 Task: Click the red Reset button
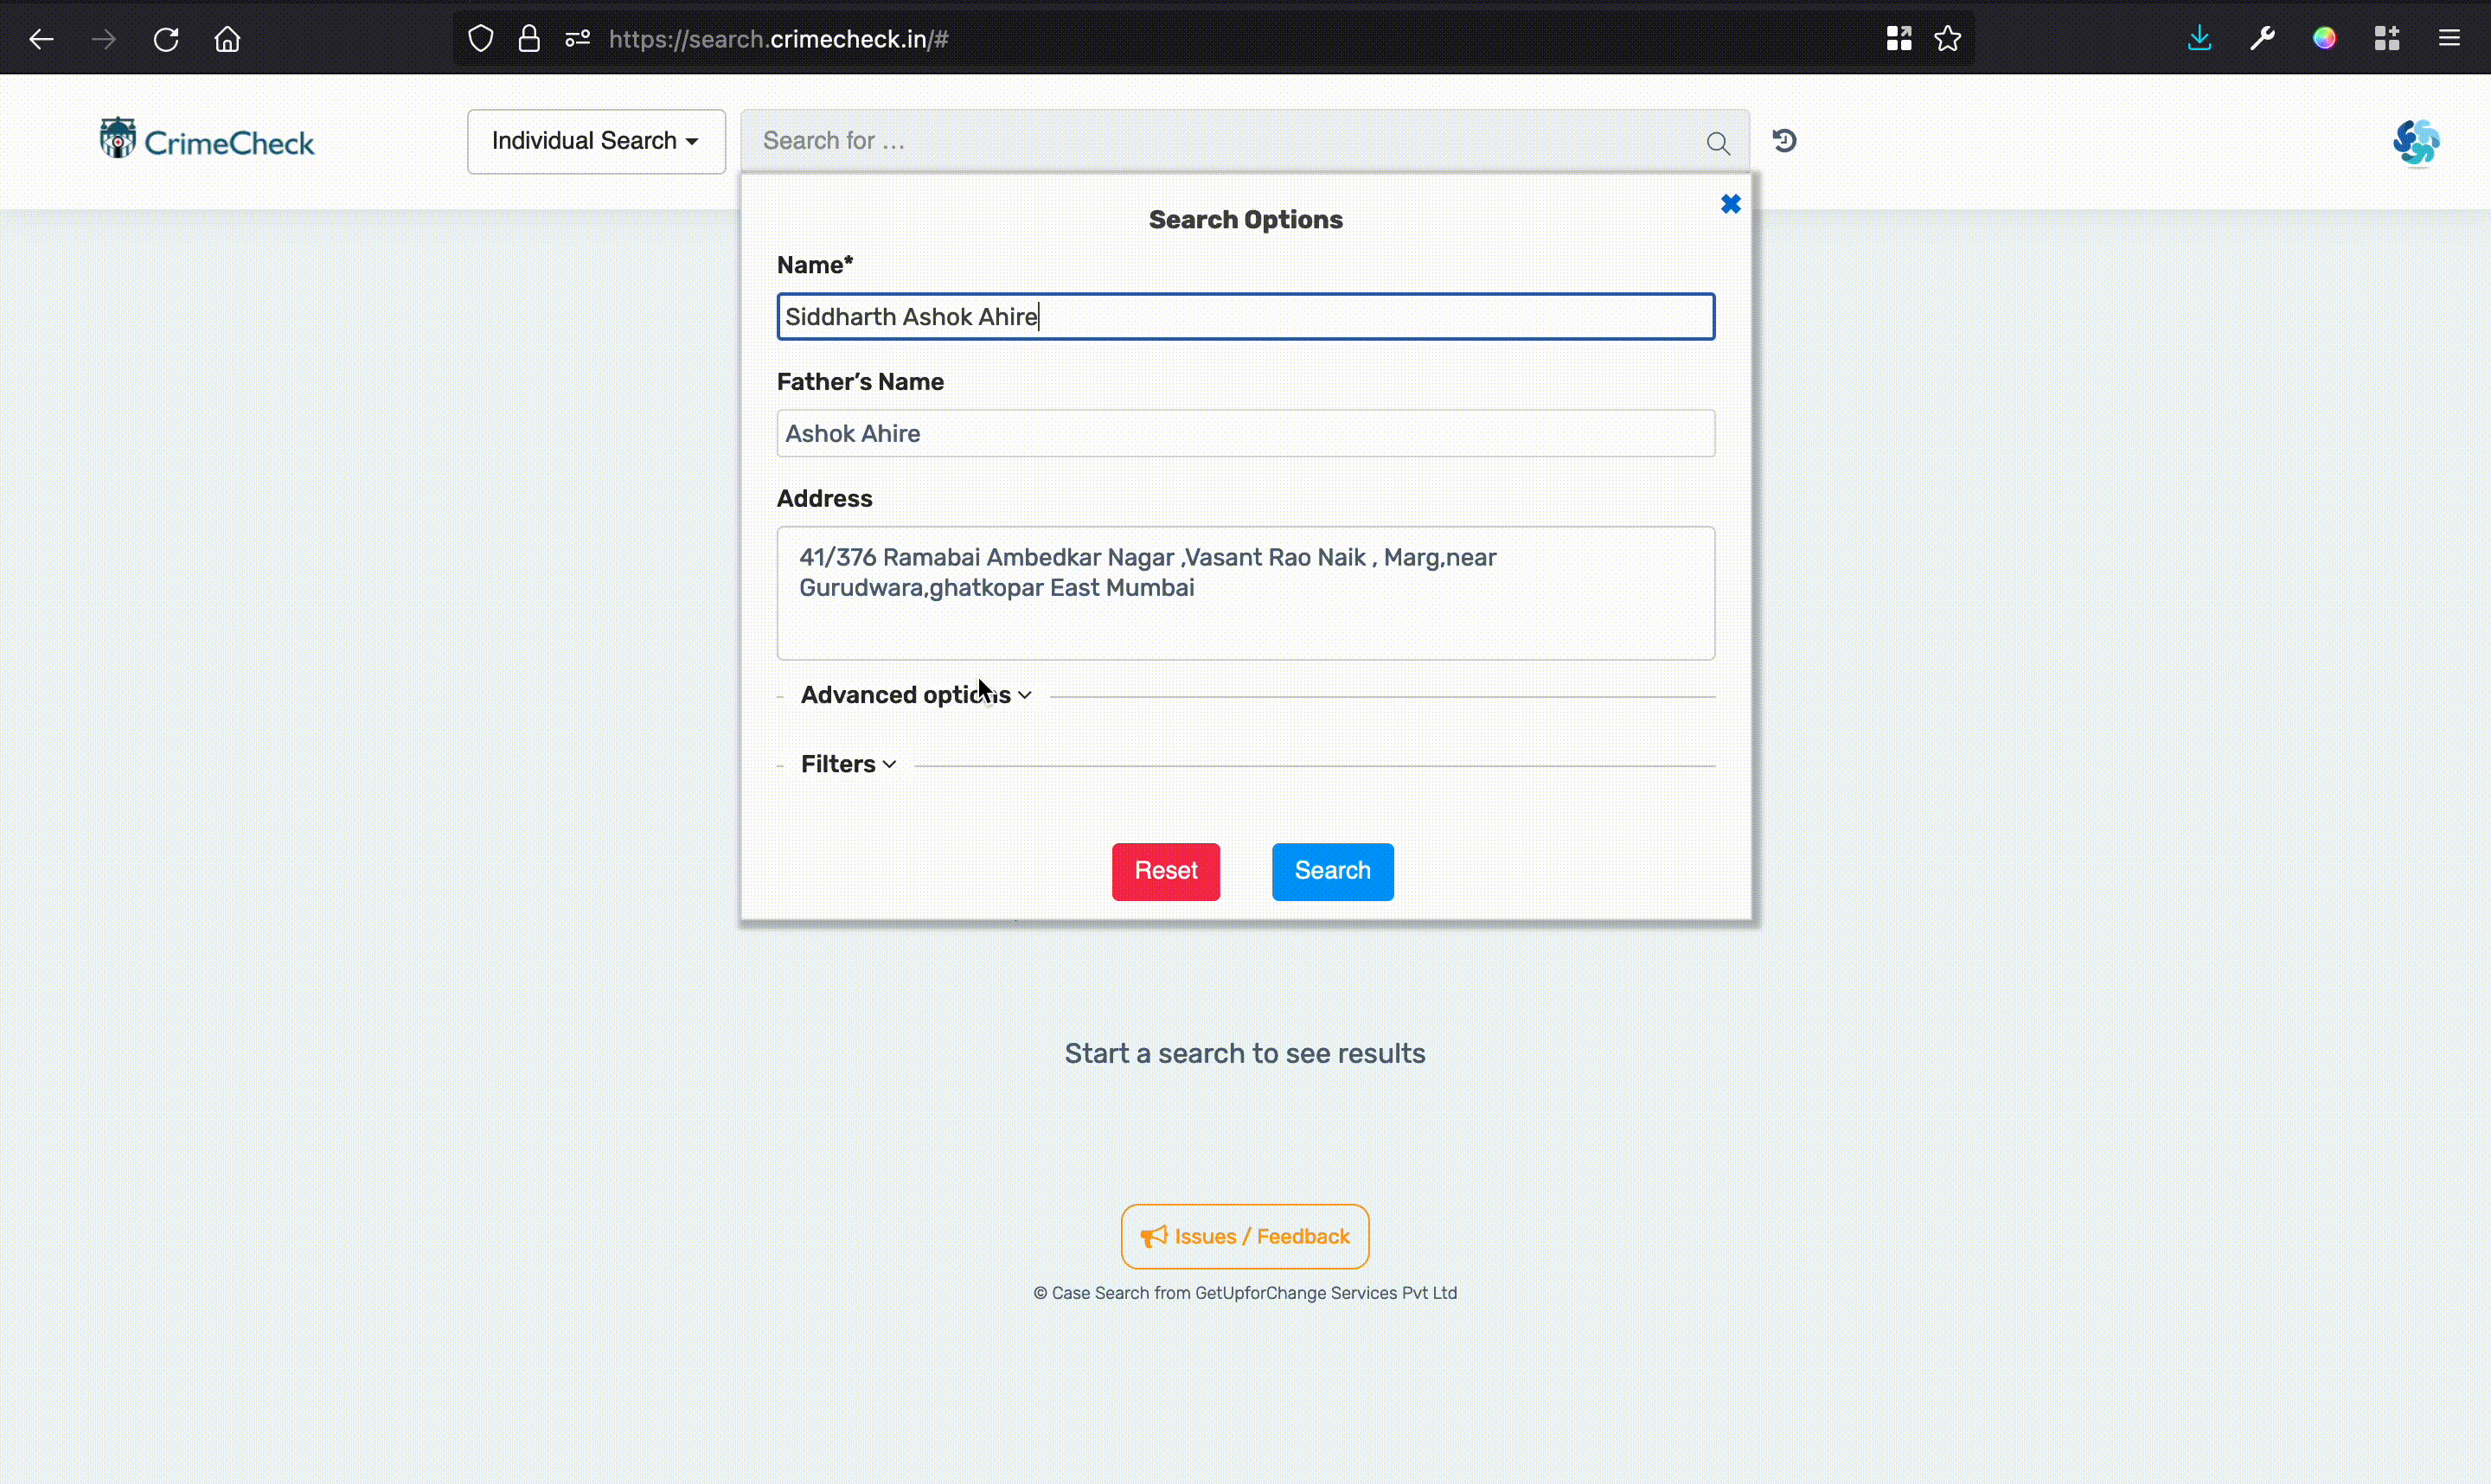coord(1165,871)
